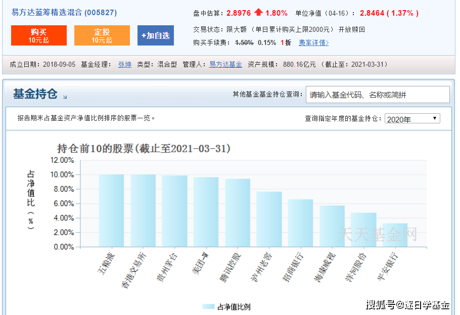460x315 pixels.
Task: Click the 洋河股份 bar in chart
Action: point(363,230)
